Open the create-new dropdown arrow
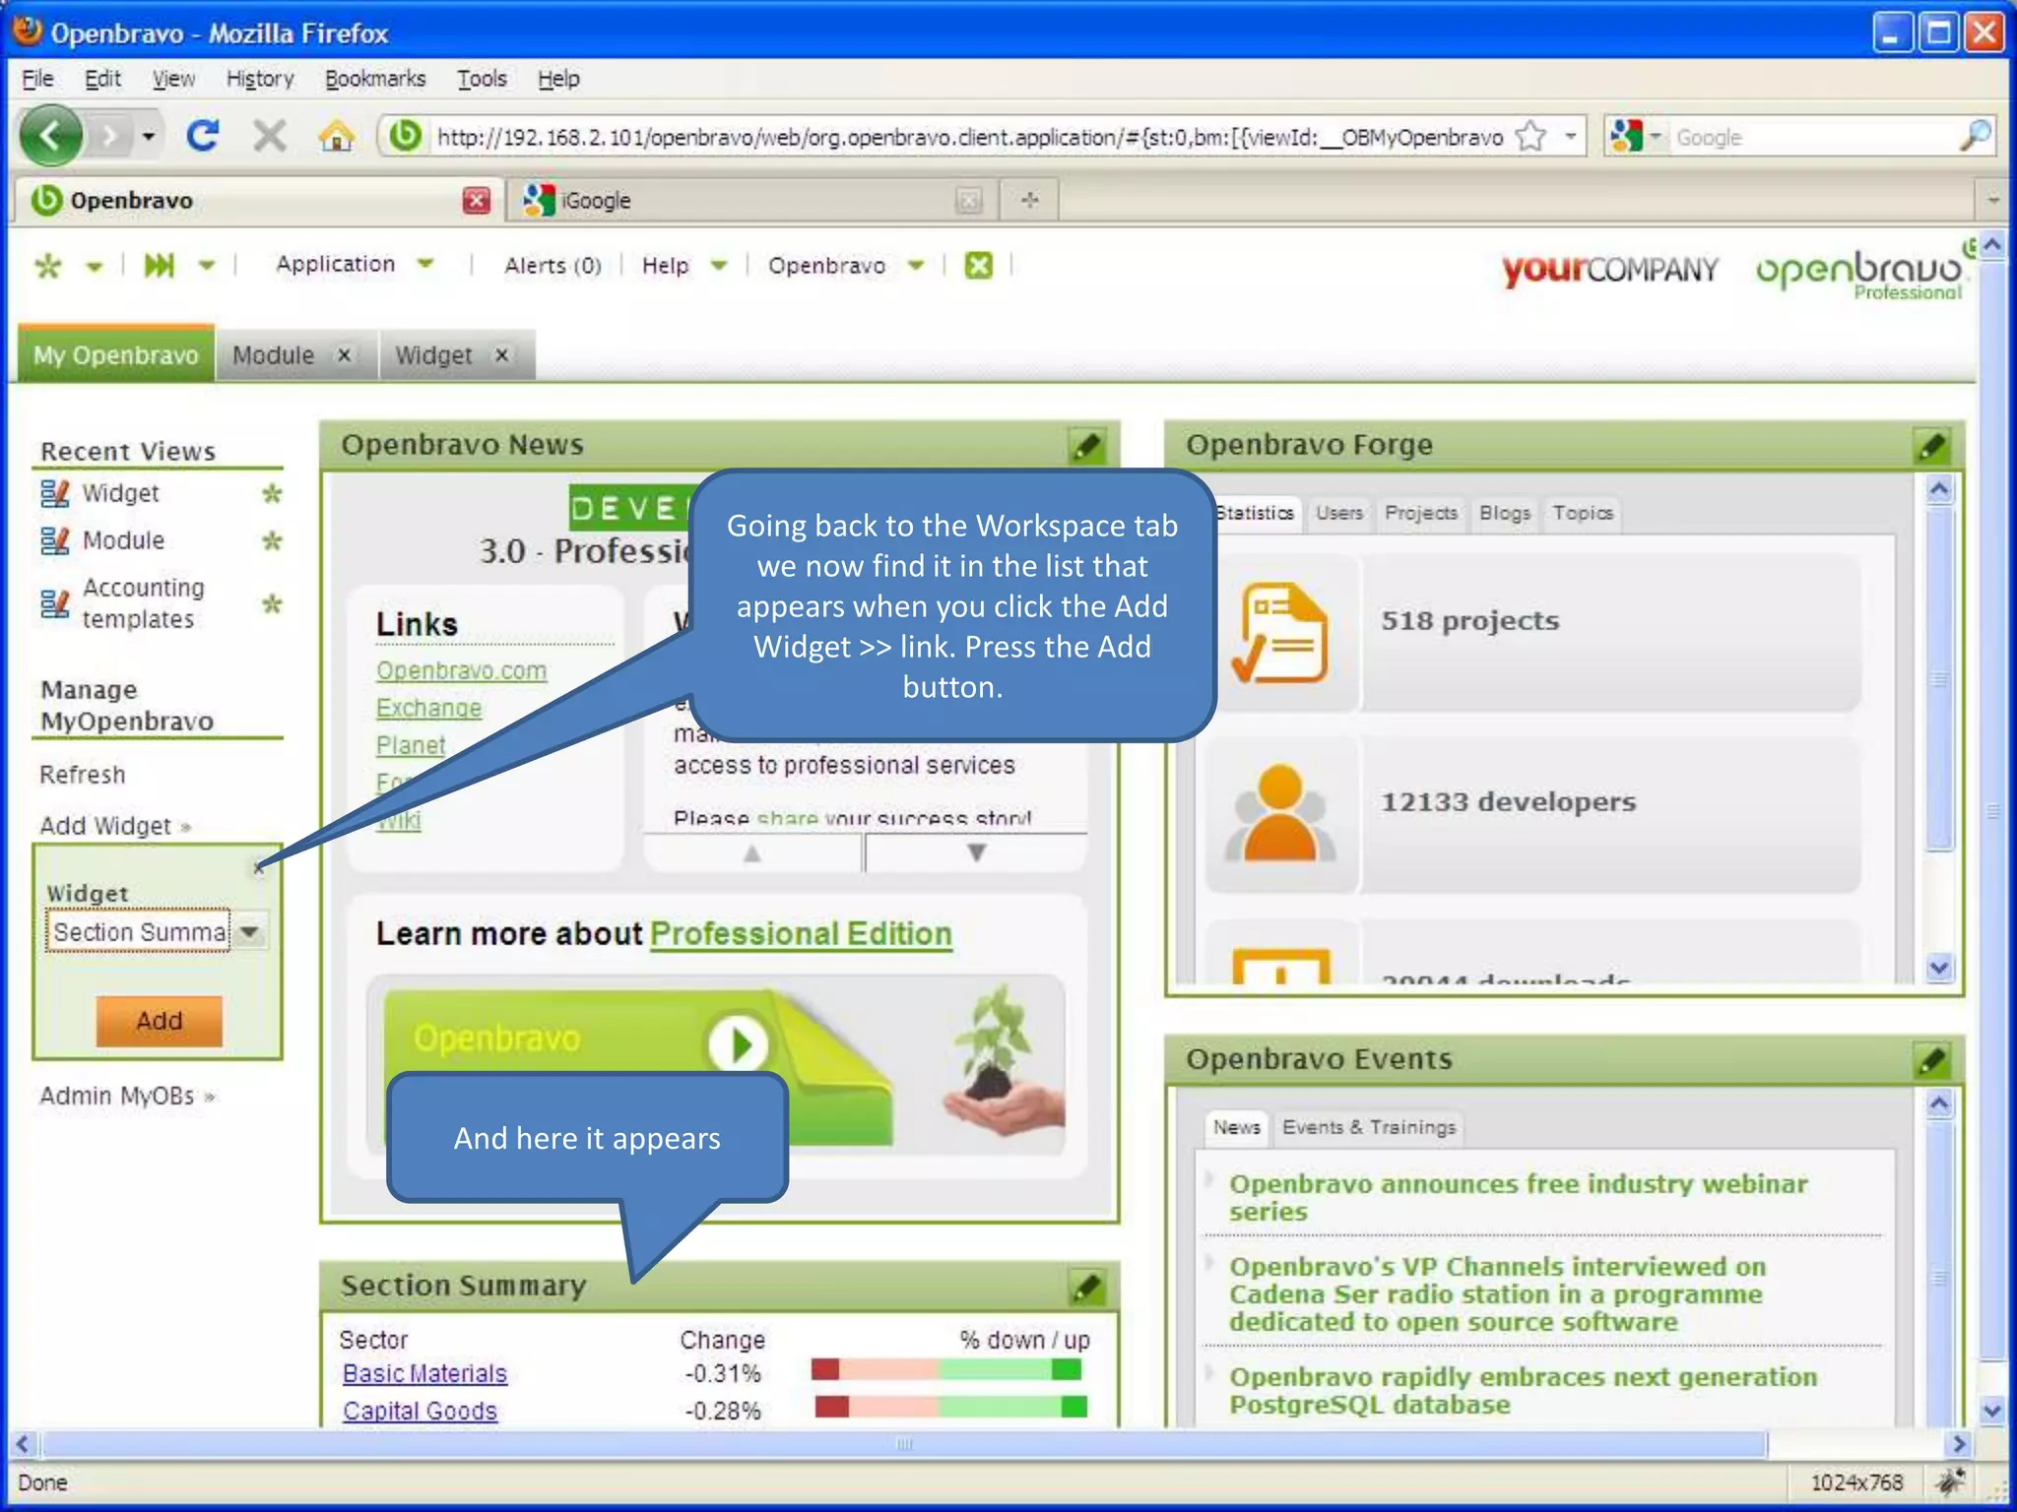The image size is (2017, 1512). 95,267
